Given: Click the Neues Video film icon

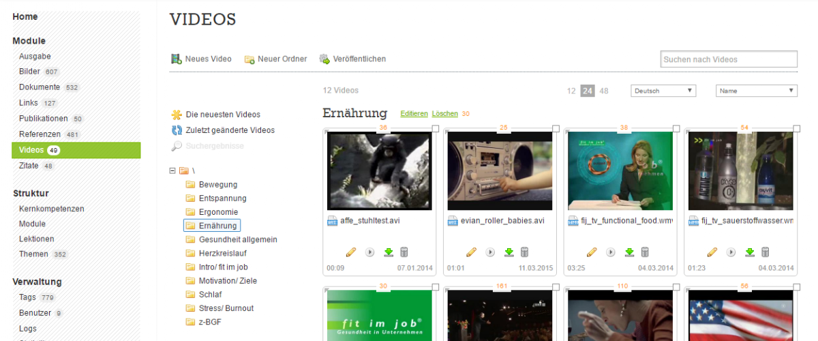Looking at the screenshot, I should [x=176, y=59].
